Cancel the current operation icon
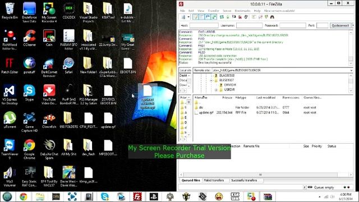 234,17
